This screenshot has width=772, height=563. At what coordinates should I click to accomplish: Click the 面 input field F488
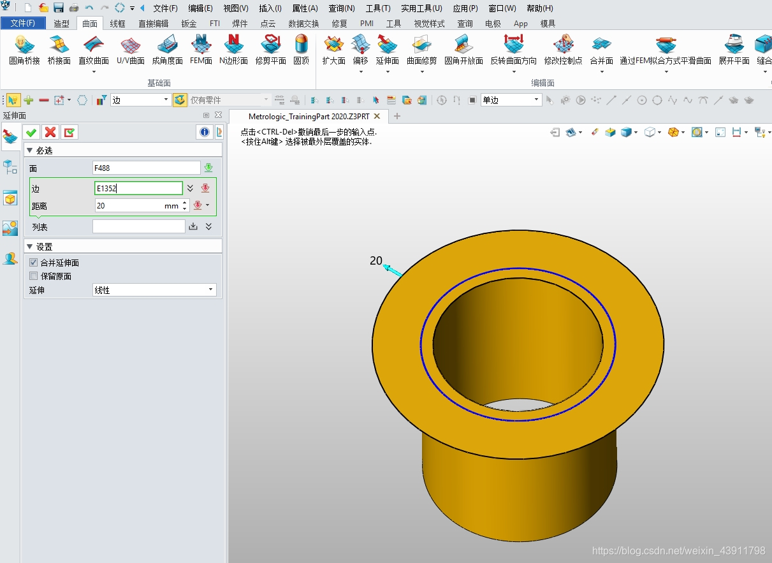147,168
